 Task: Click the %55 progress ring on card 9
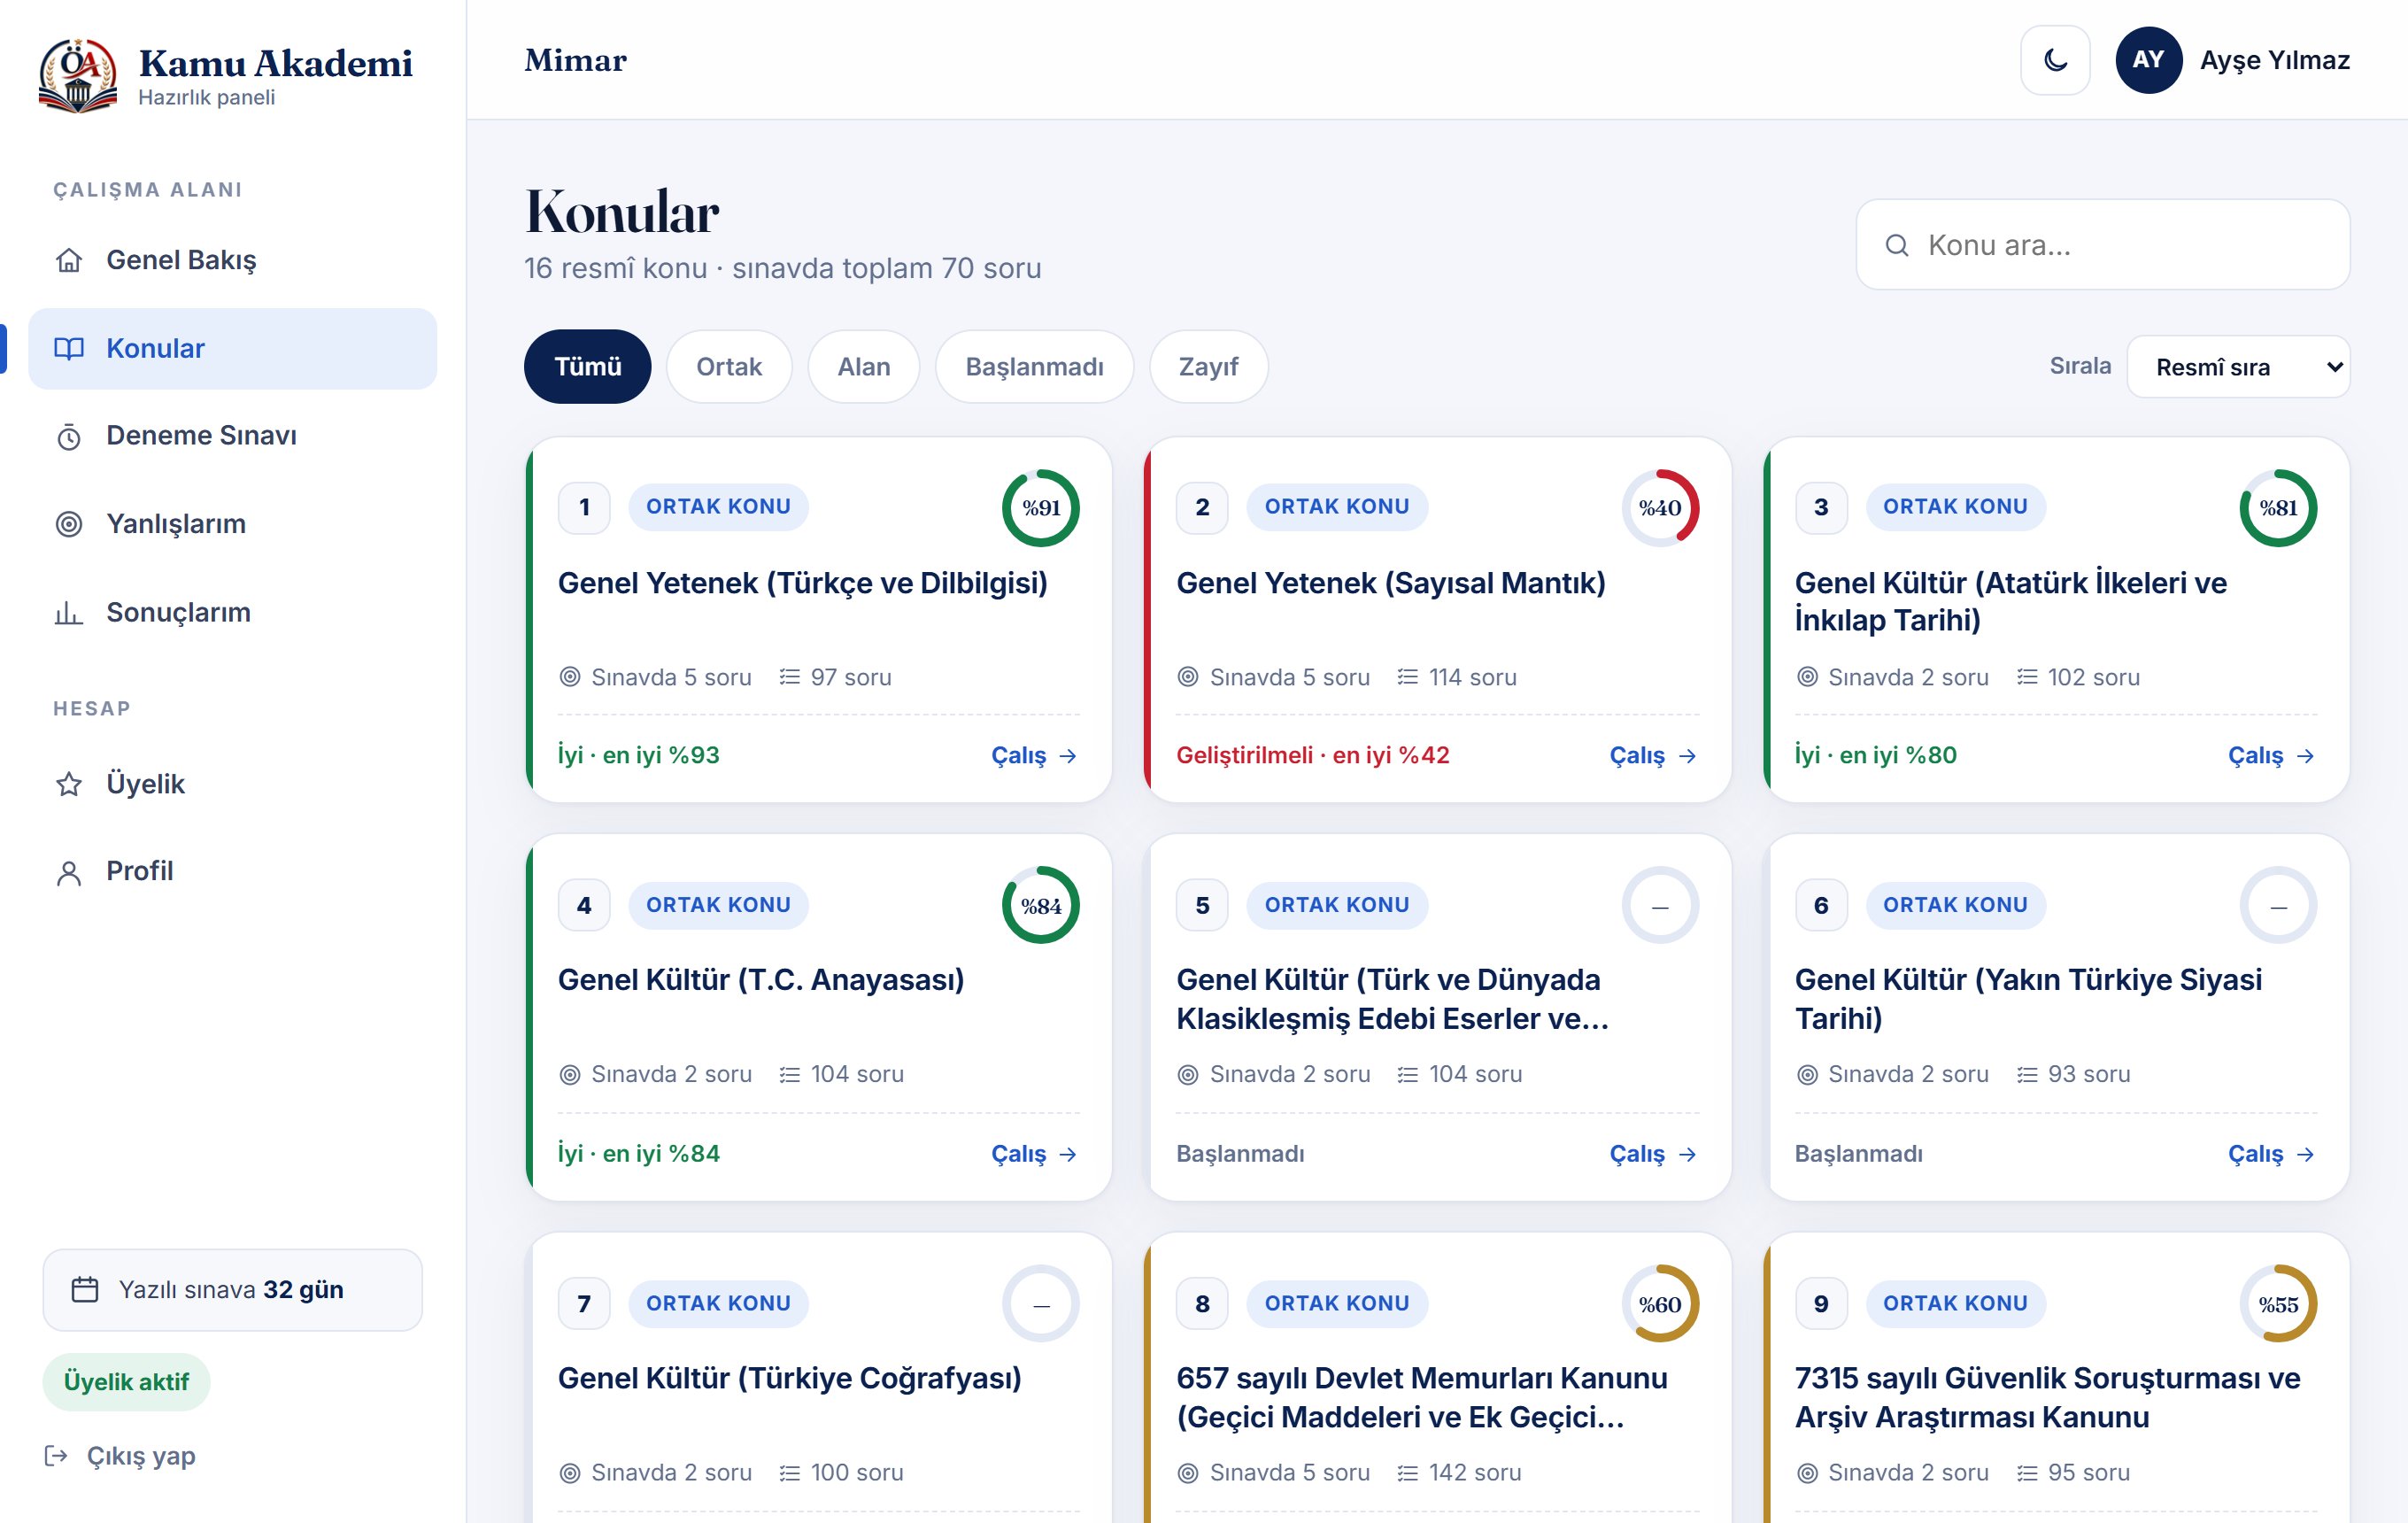coord(2278,1304)
